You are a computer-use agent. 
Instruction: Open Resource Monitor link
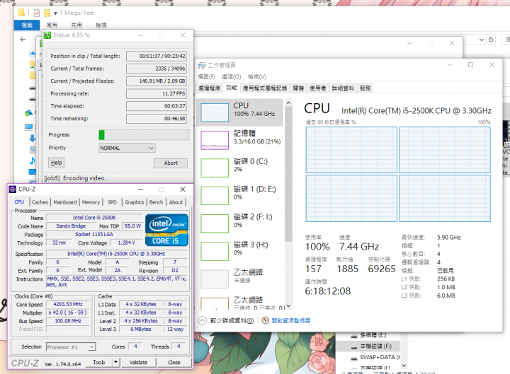click(291, 321)
